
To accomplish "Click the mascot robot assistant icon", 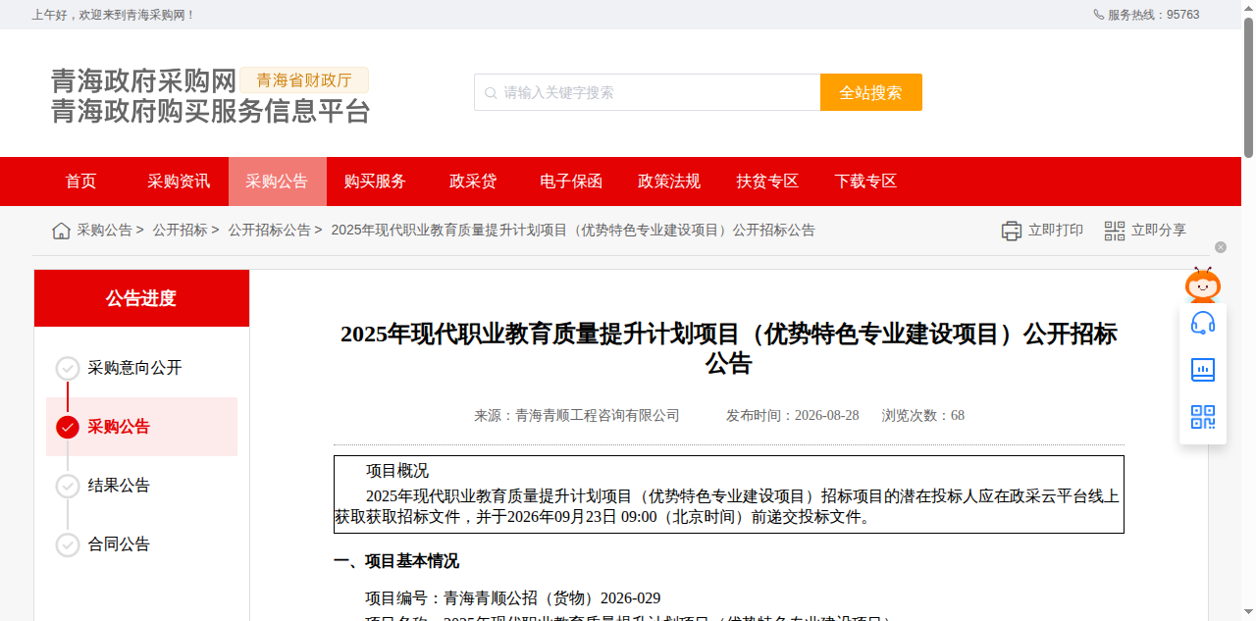I will pyautogui.click(x=1203, y=285).
